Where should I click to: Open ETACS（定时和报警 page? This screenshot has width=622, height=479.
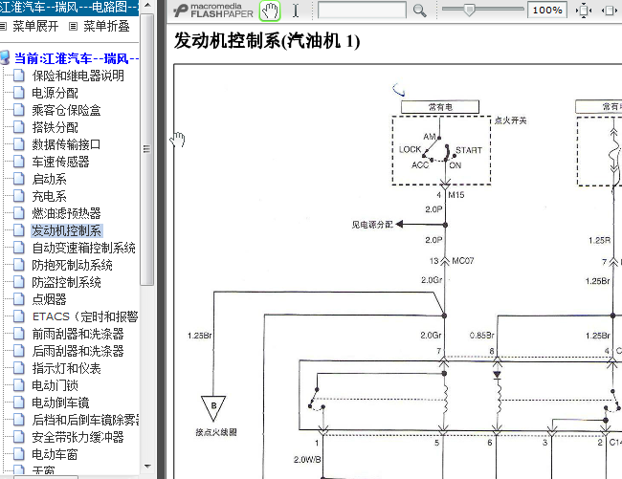click(85, 316)
